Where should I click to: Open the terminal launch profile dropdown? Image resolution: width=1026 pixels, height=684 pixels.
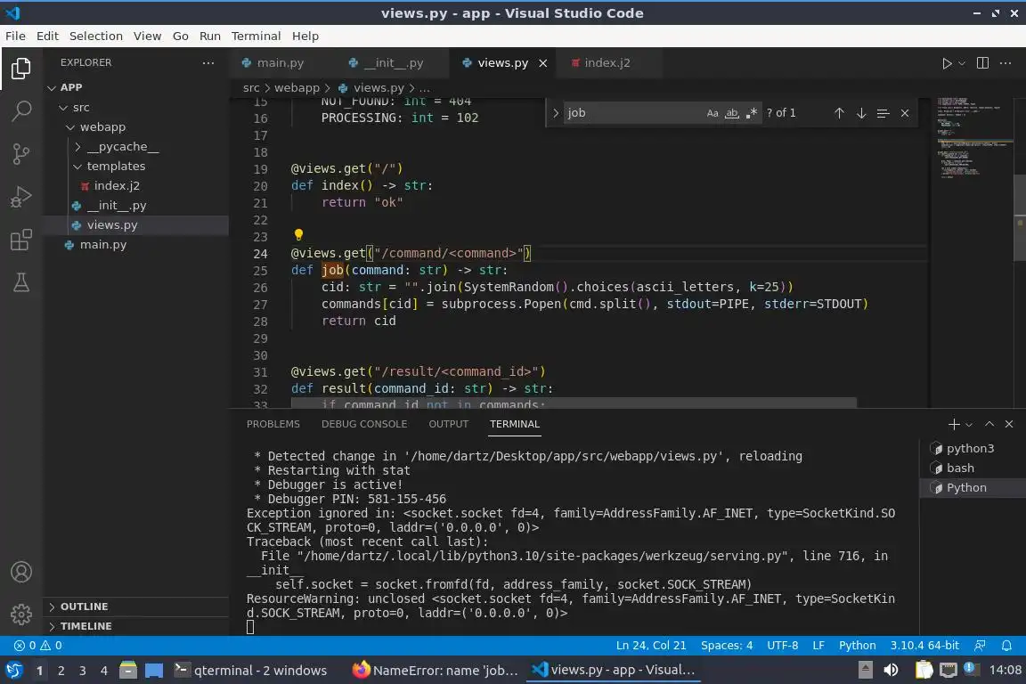(x=969, y=425)
